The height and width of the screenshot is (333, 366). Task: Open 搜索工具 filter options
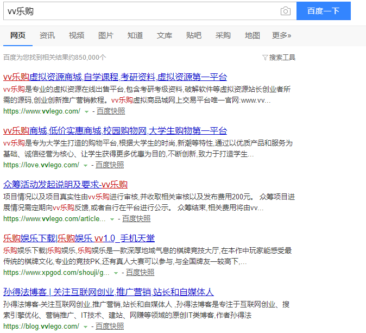coord(282,58)
